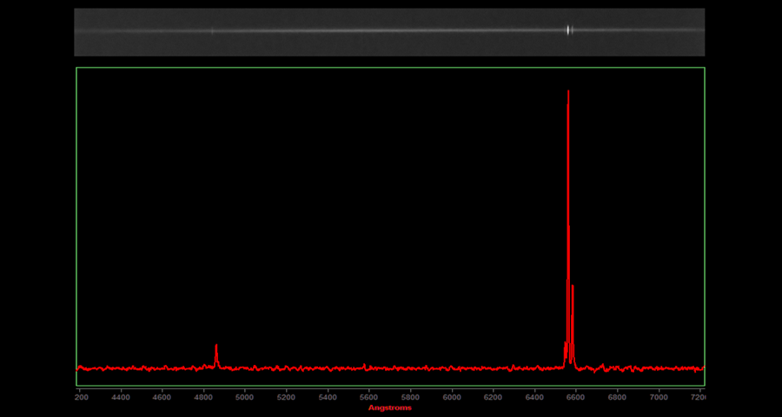The width and height of the screenshot is (782, 417).
Task: Click the secondary peak right of the tallest line
Action: coord(573,288)
